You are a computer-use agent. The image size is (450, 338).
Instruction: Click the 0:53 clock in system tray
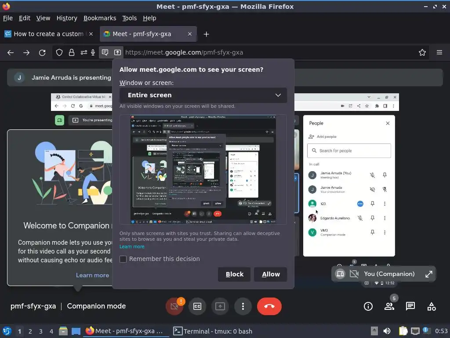pos(441,331)
